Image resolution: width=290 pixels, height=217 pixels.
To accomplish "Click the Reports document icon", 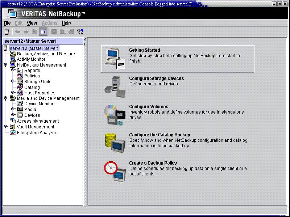I will 20,70.
